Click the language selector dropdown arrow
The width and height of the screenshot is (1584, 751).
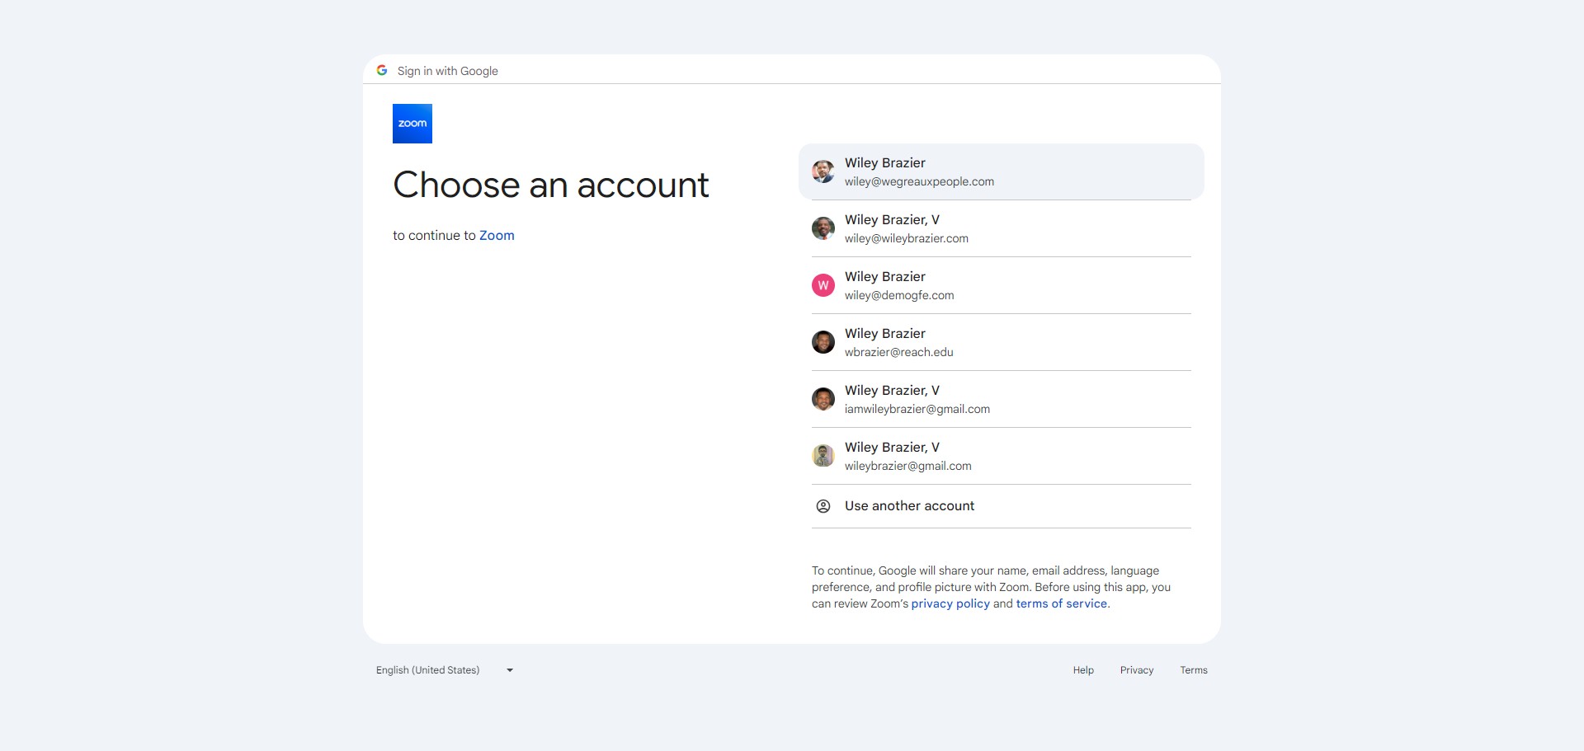tap(510, 670)
